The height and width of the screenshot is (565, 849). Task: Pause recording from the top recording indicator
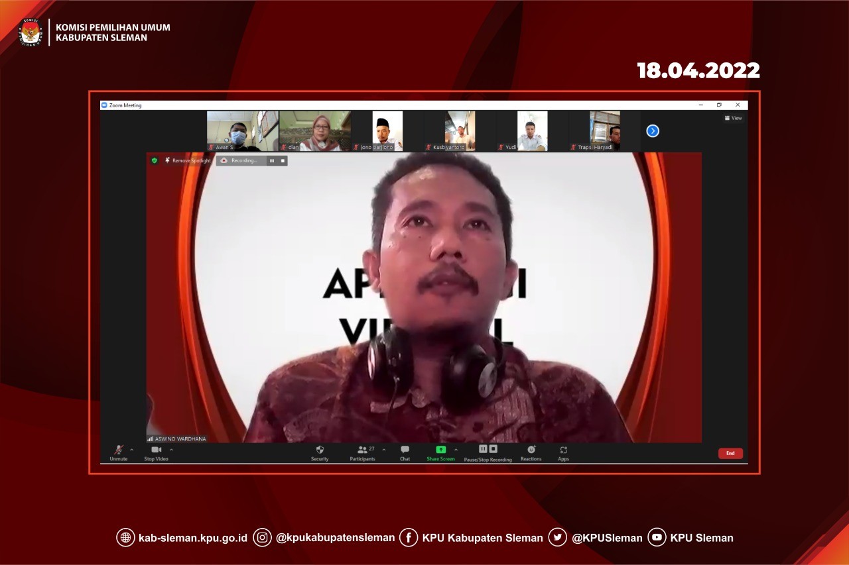[x=272, y=160]
